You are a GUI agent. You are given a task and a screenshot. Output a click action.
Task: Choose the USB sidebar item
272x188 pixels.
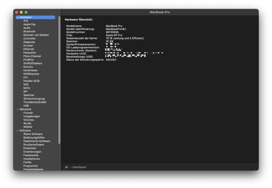26,106
